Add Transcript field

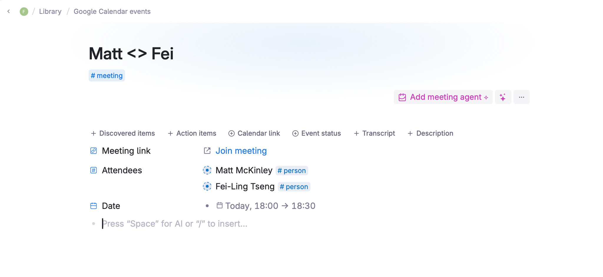pos(374,133)
